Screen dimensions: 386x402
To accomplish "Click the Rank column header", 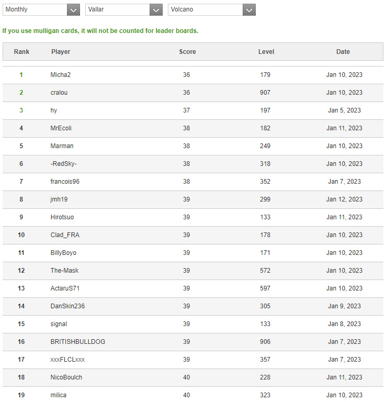I will 21,52.
